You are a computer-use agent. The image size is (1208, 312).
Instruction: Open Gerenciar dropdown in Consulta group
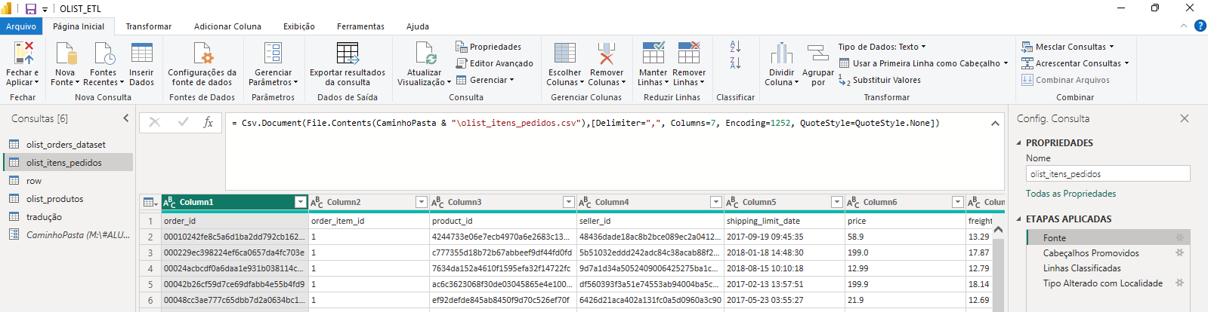tap(485, 80)
